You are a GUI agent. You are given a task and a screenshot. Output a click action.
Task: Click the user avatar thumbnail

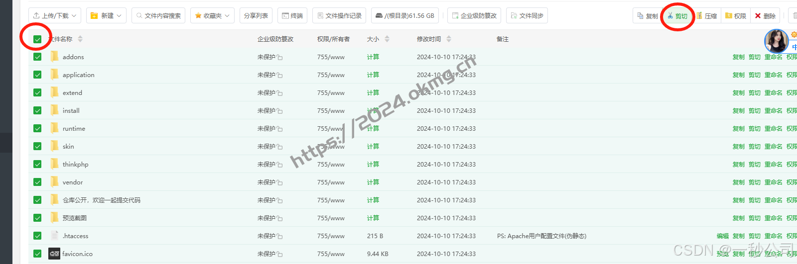776,41
